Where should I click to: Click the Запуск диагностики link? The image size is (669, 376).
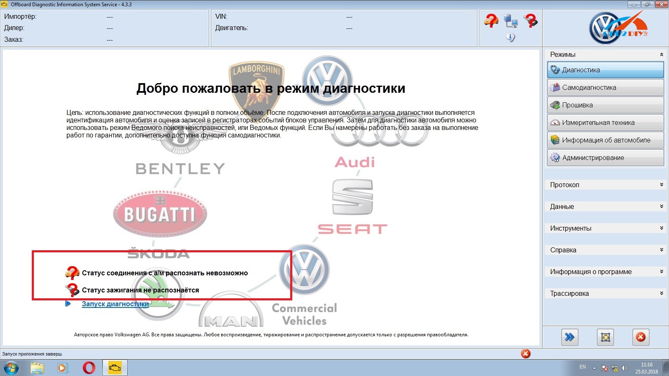click(x=115, y=304)
